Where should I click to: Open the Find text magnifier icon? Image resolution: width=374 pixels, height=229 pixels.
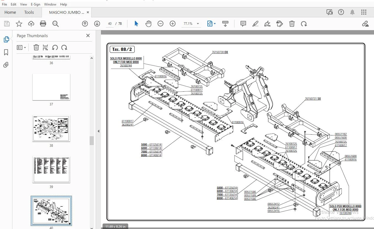[x=55, y=24]
